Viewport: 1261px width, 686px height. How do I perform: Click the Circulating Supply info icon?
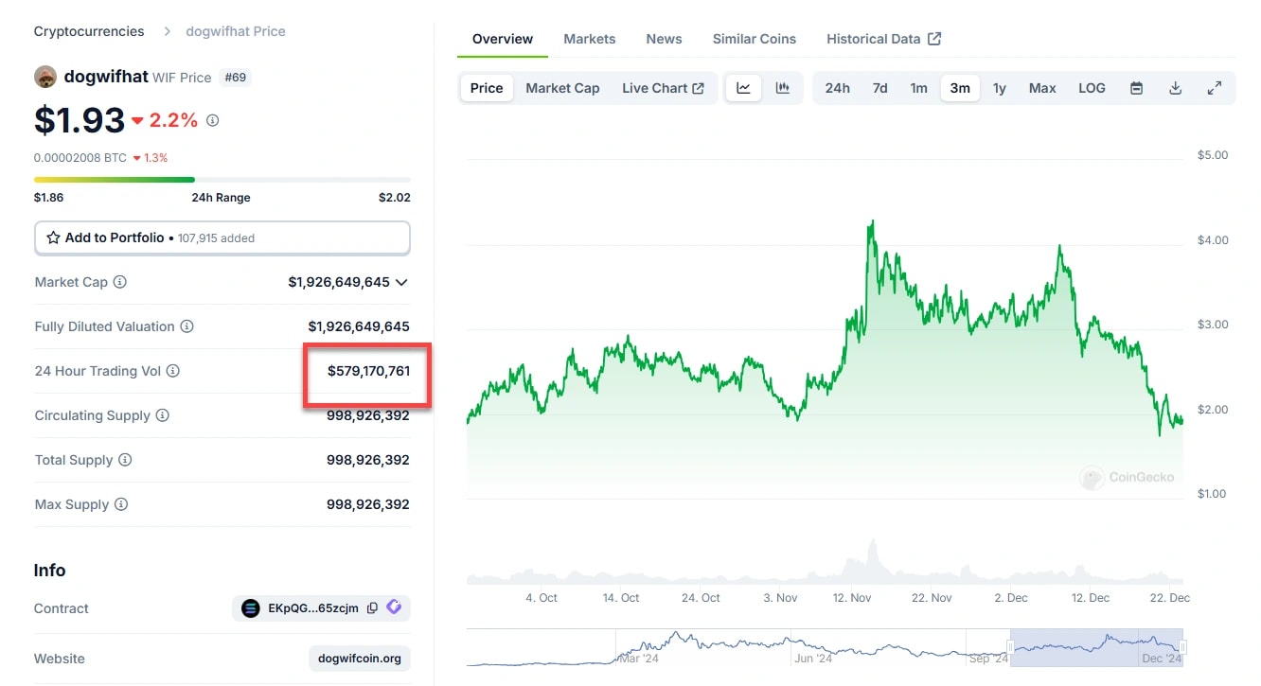pos(163,415)
